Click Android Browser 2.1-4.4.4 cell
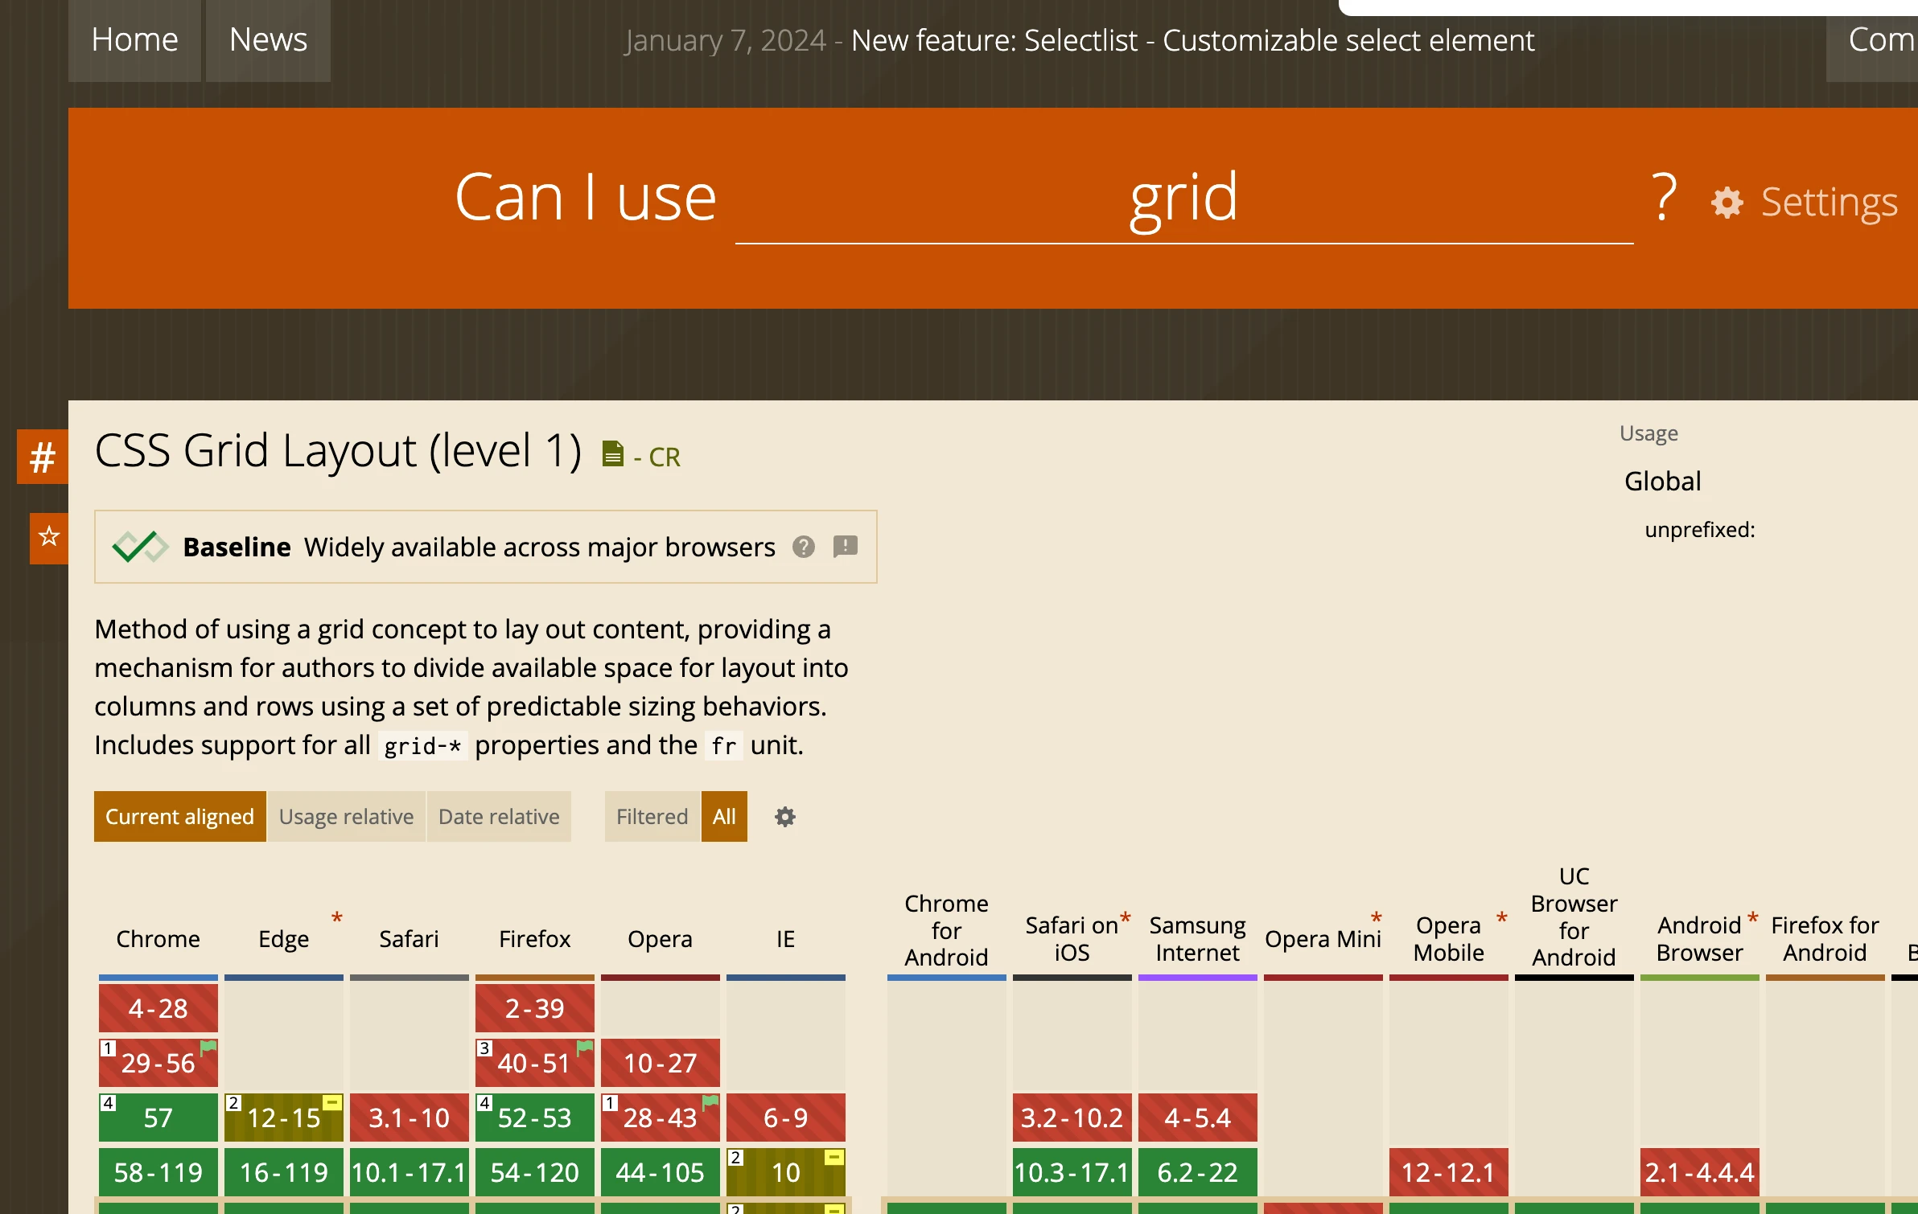 (x=1700, y=1172)
